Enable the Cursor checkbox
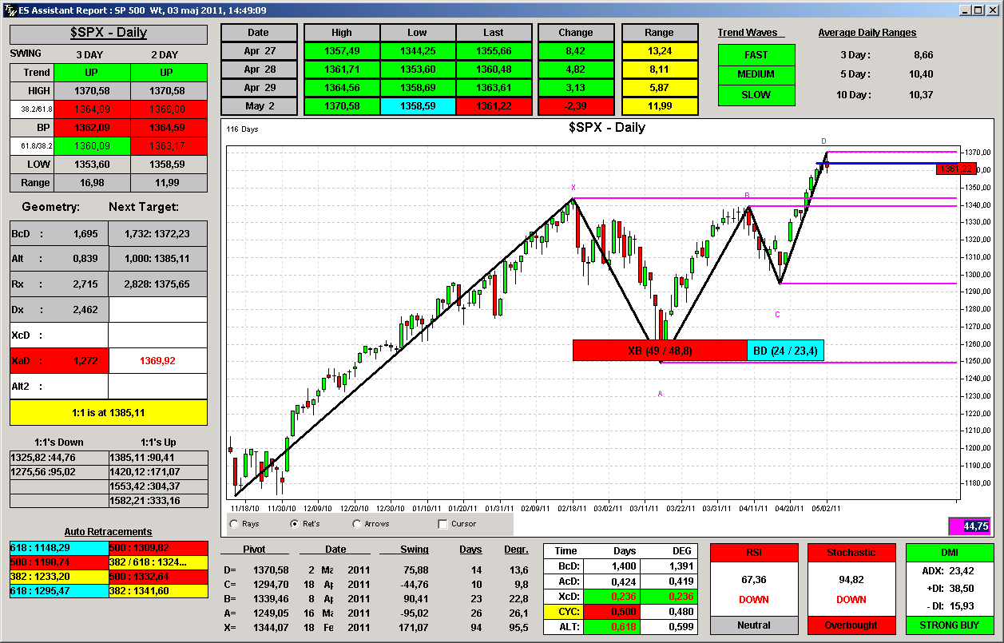Image resolution: width=1004 pixels, height=643 pixels. 442,524
